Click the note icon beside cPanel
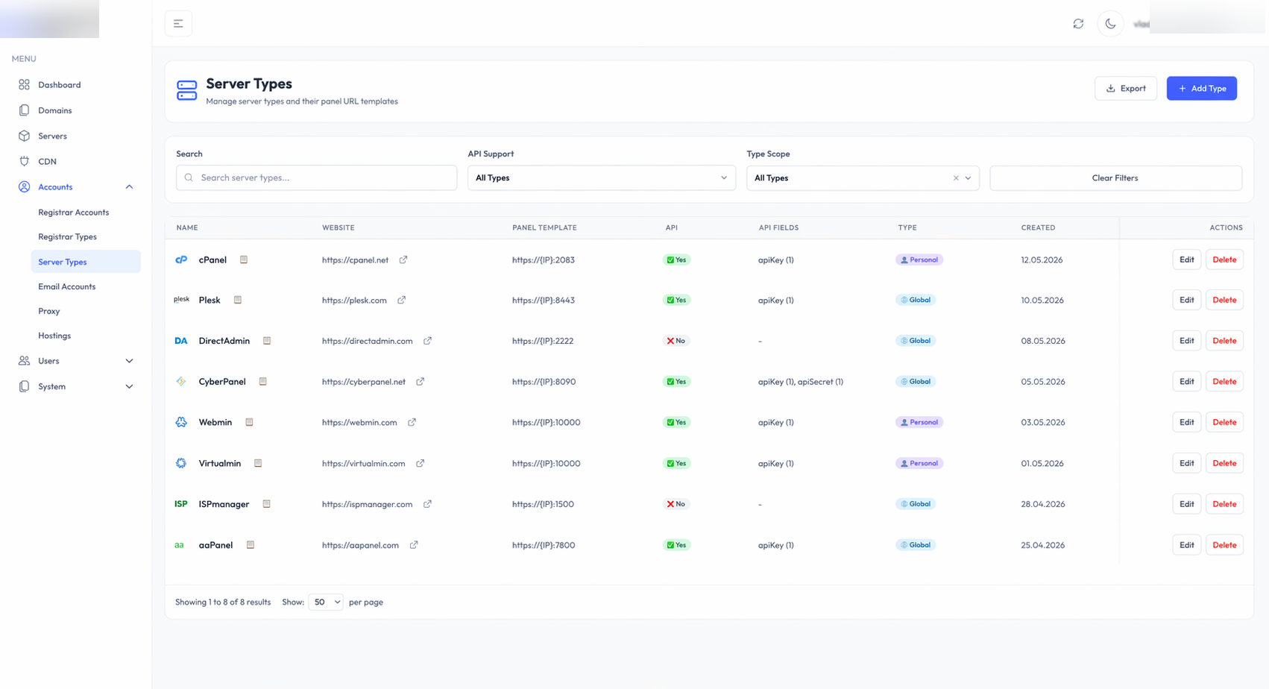 pos(244,259)
